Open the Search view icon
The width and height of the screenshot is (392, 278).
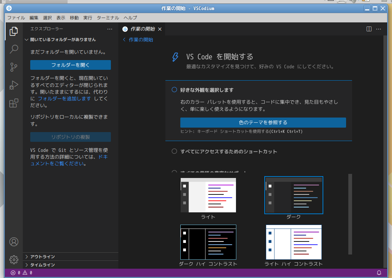(14, 49)
